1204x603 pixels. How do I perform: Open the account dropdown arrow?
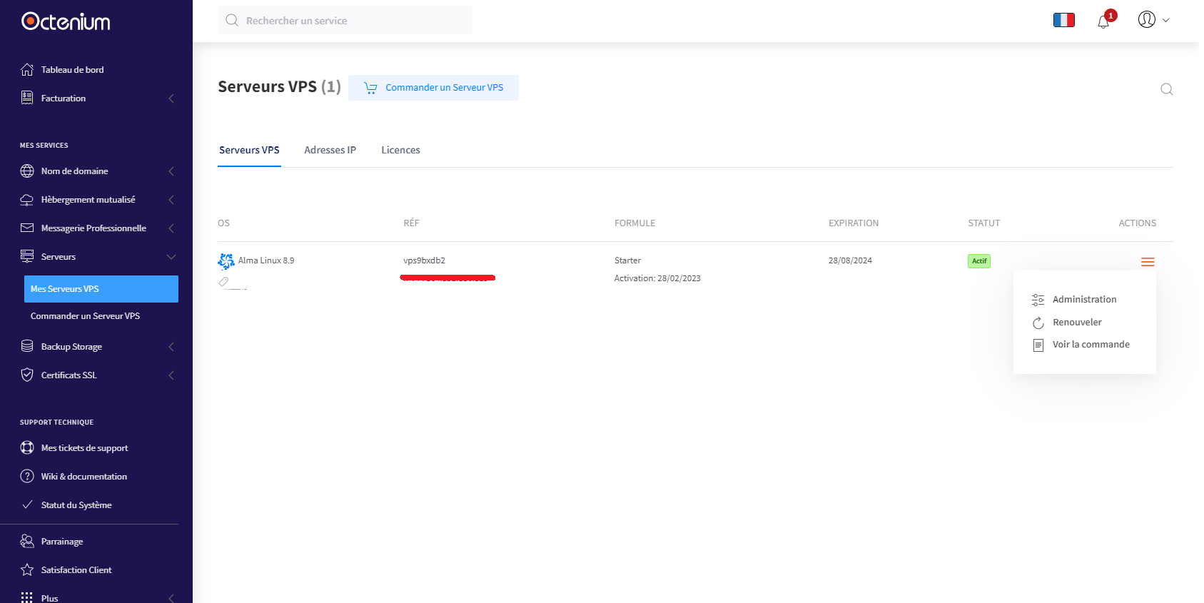click(x=1165, y=21)
